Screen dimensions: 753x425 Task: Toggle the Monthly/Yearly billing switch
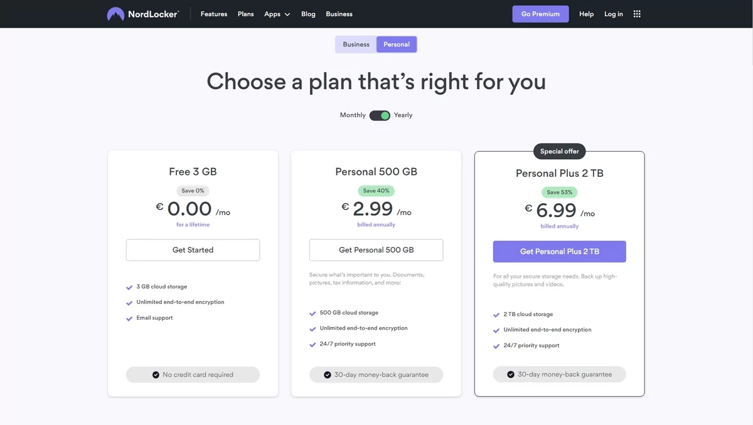380,115
